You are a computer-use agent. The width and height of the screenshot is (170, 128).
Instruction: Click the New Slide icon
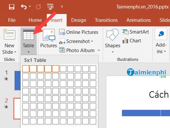pyautogui.click(x=9, y=34)
